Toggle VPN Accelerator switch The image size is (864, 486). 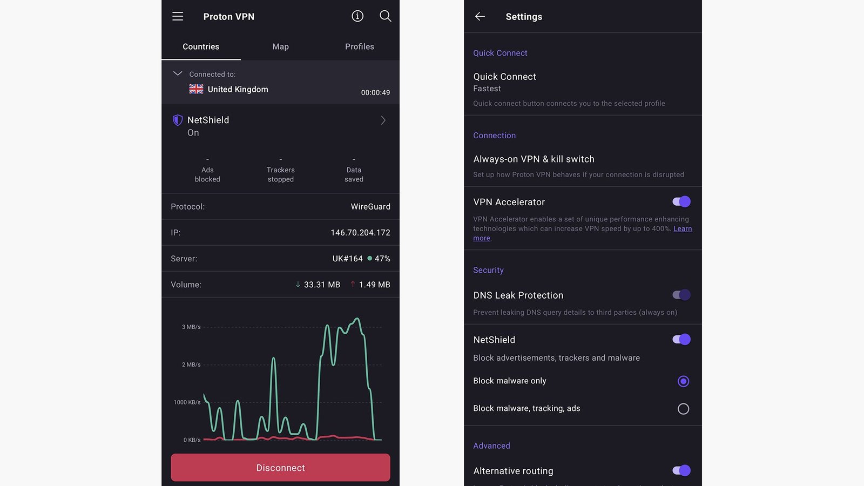click(x=681, y=201)
